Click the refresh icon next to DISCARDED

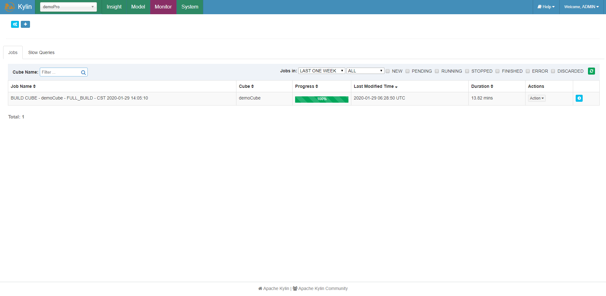point(591,71)
